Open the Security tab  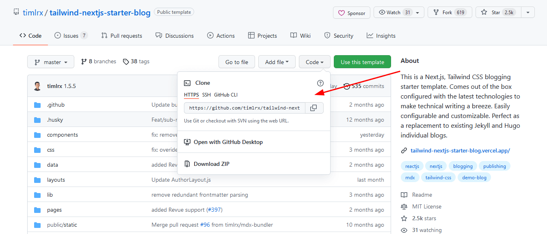tap(339, 36)
